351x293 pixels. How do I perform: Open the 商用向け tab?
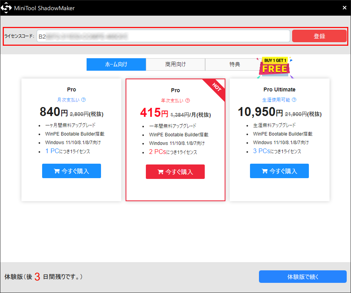click(x=175, y=64)
